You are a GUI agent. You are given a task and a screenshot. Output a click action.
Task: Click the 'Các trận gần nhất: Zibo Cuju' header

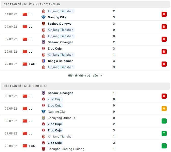[25, 86]
